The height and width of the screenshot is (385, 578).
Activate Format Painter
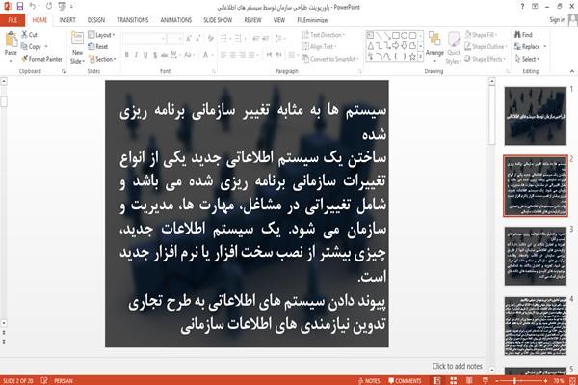[x=41, y=59]
